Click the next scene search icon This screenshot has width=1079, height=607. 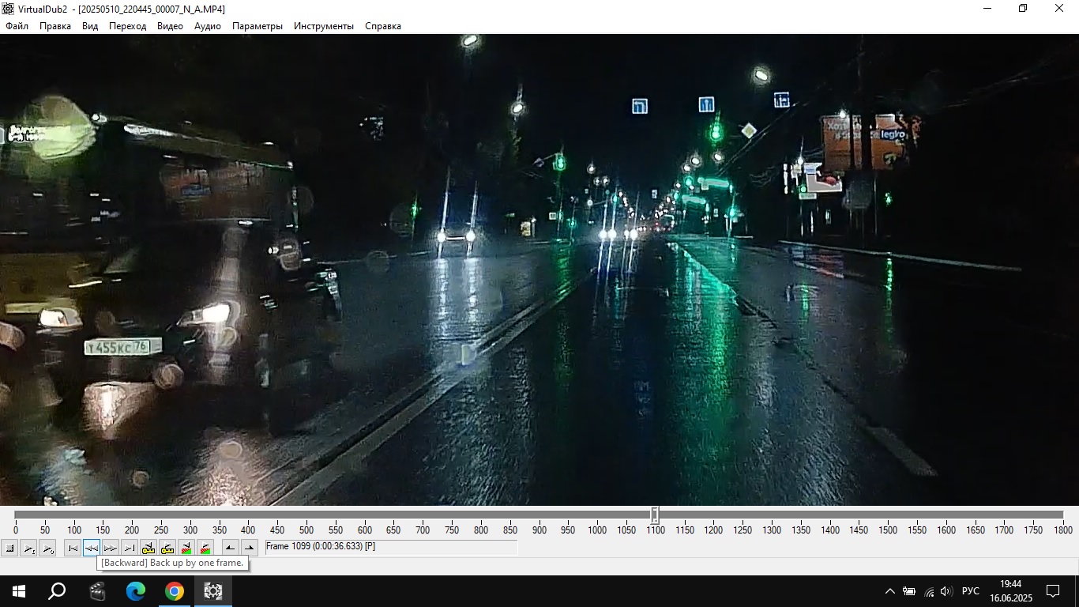coord(205,548)
